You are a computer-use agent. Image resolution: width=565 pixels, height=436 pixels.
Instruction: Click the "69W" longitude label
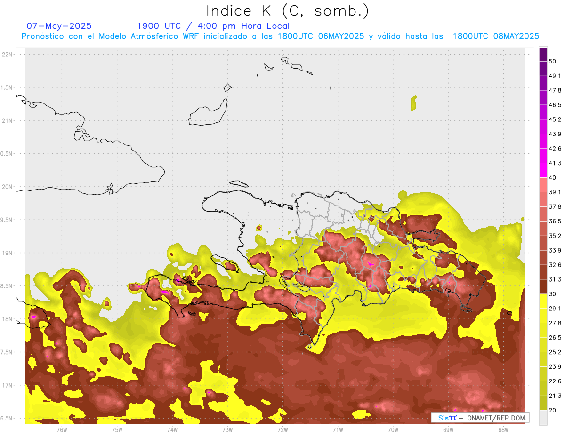click(x=448, y=429)
